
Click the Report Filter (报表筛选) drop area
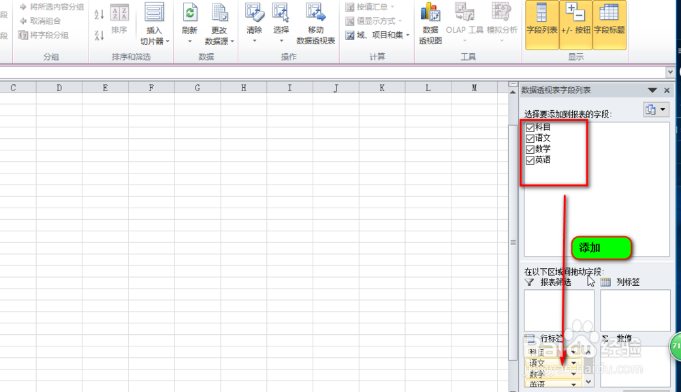[559, 310]
